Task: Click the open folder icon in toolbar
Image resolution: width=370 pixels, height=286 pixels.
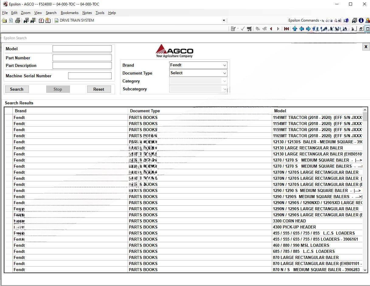Action: [4, 20]
